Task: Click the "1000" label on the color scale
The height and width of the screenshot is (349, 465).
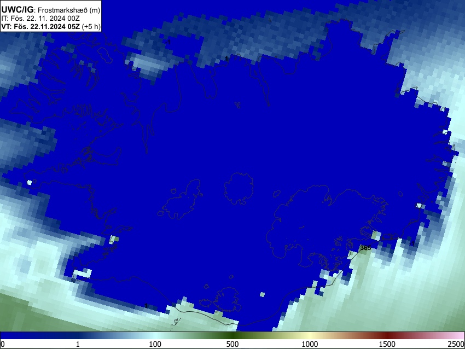Action: (310, 344)
